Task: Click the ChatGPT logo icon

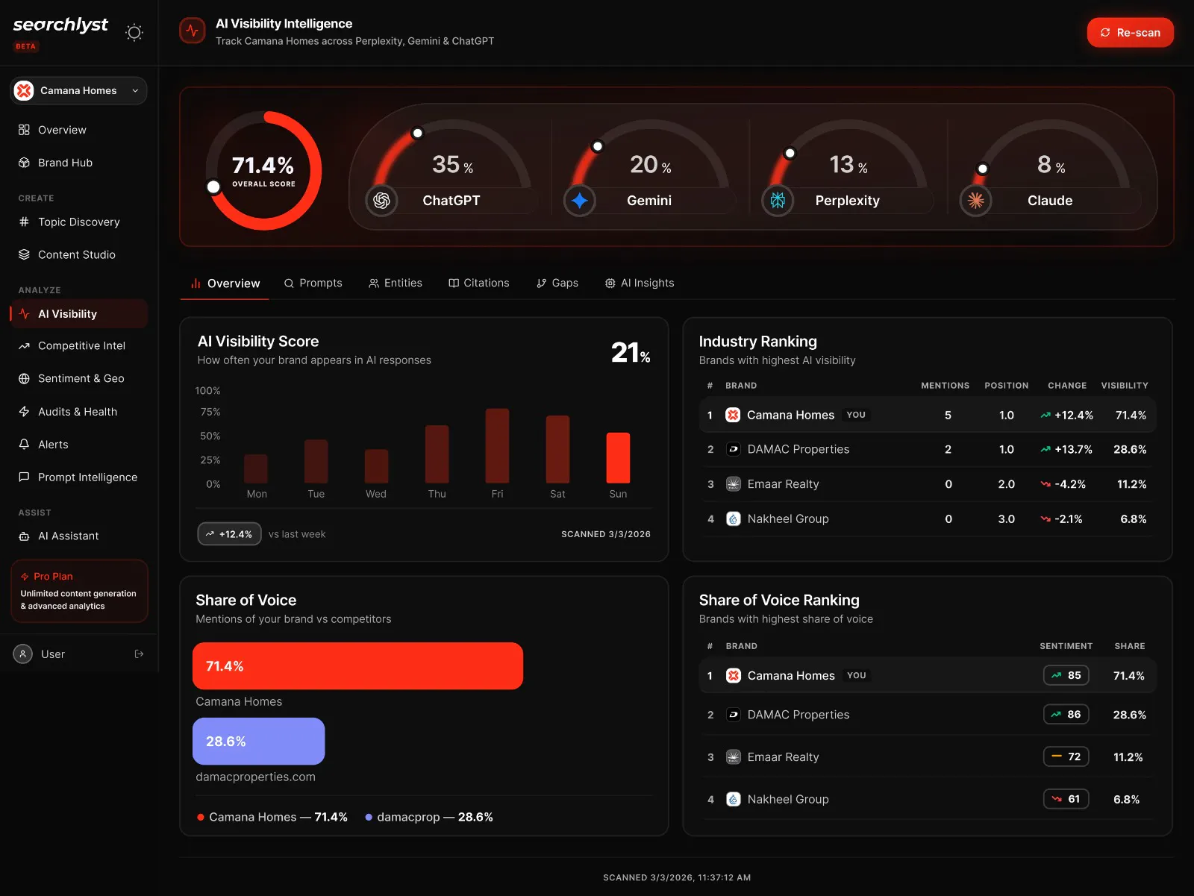Action: pos(381,200)
